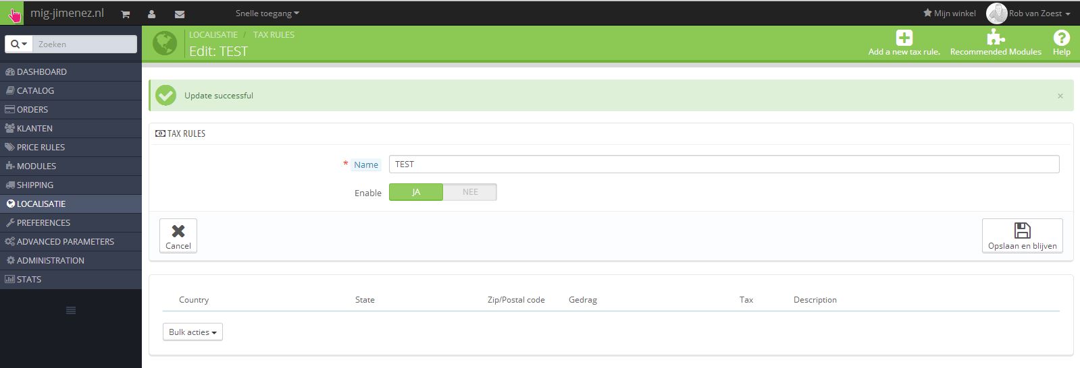Click the Mijn winkel star link

coord(949,13)
